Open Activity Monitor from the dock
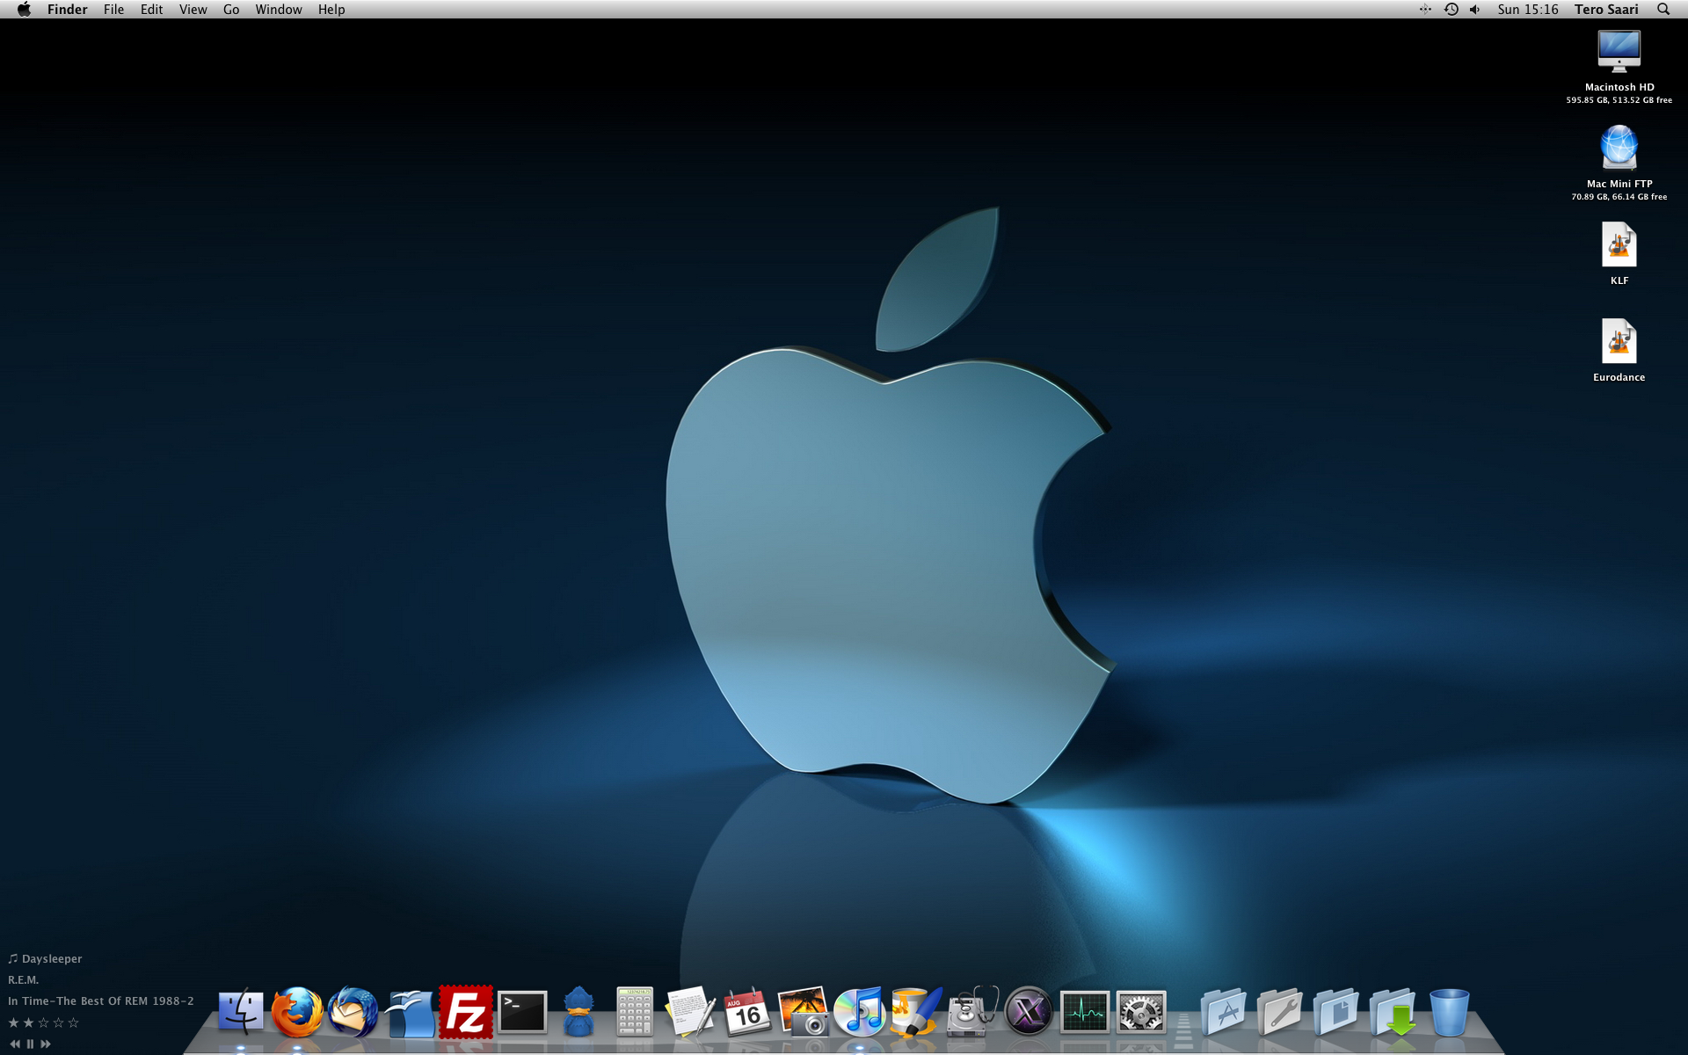The width and height of the screenshot is (1688, 1055). [1085, 1012]
